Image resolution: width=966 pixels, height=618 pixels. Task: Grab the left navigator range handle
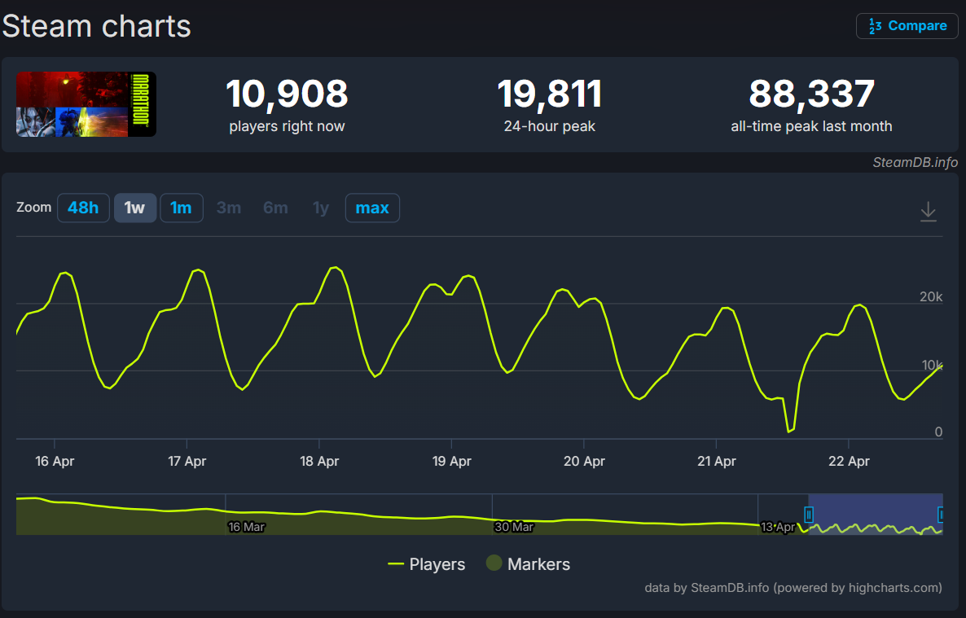click(808, 515)
